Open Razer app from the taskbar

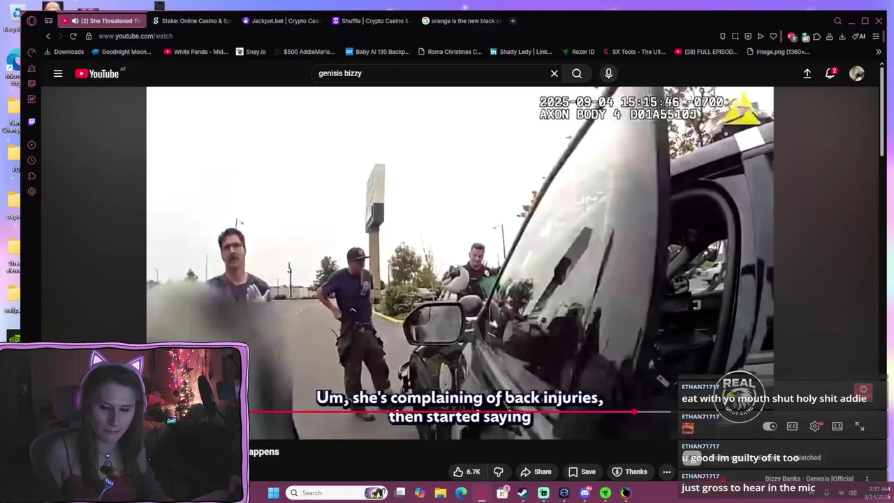pos(606,493)
